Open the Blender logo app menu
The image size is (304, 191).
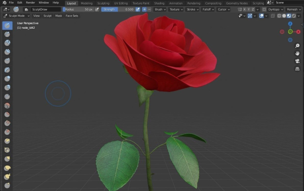tap(4, 3)
